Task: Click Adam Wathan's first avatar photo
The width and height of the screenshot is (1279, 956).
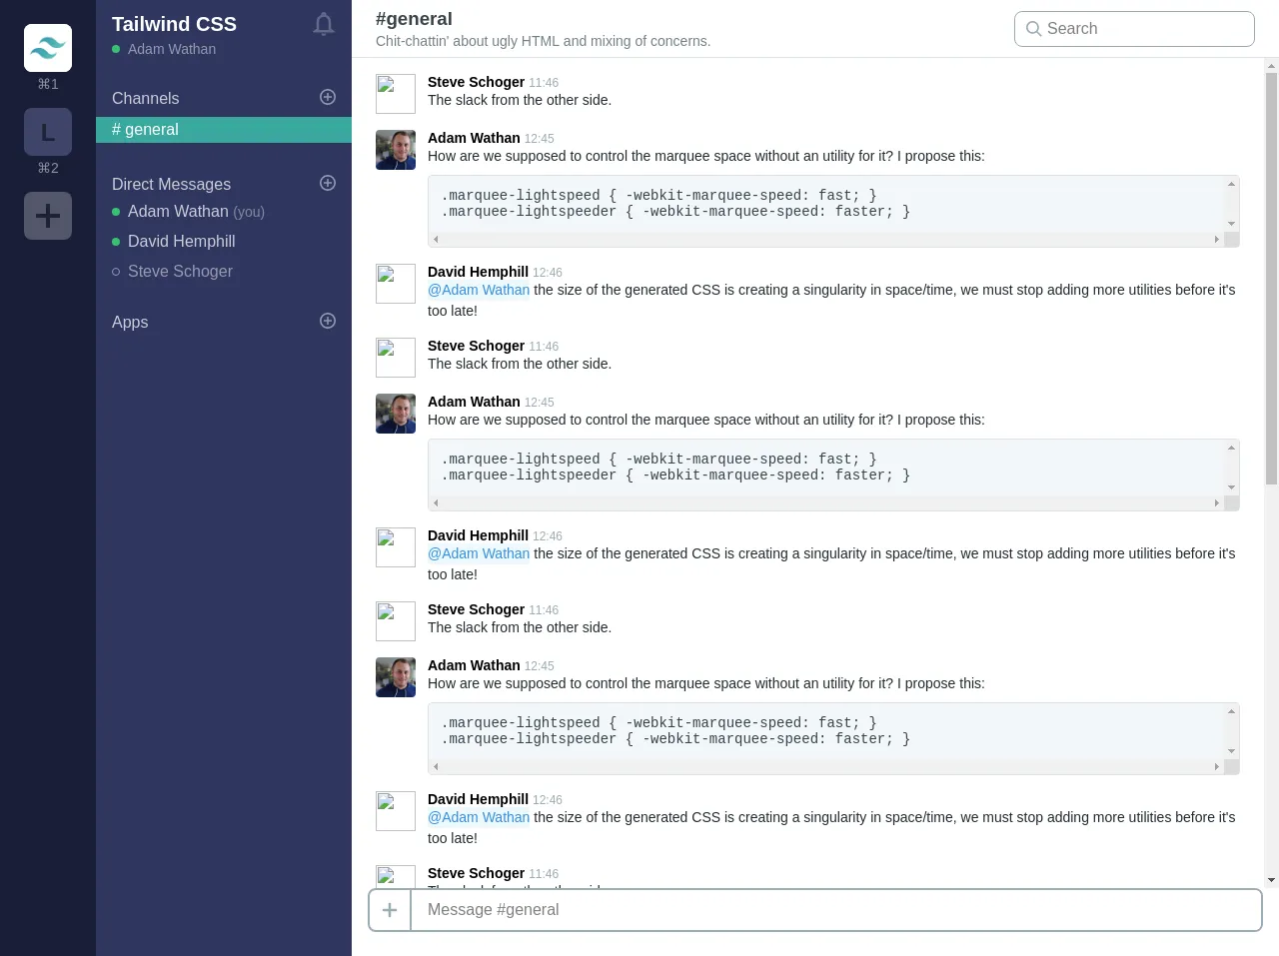Action: (396, 150)
